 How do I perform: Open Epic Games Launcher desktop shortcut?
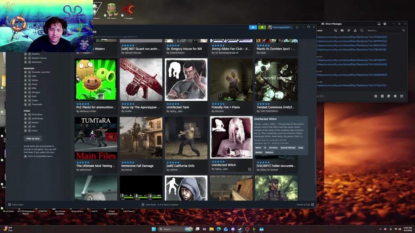tap(60, 212)
